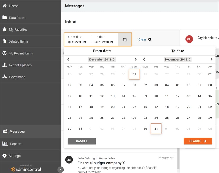Open Deleted Items trash icon

pos(4,41)
